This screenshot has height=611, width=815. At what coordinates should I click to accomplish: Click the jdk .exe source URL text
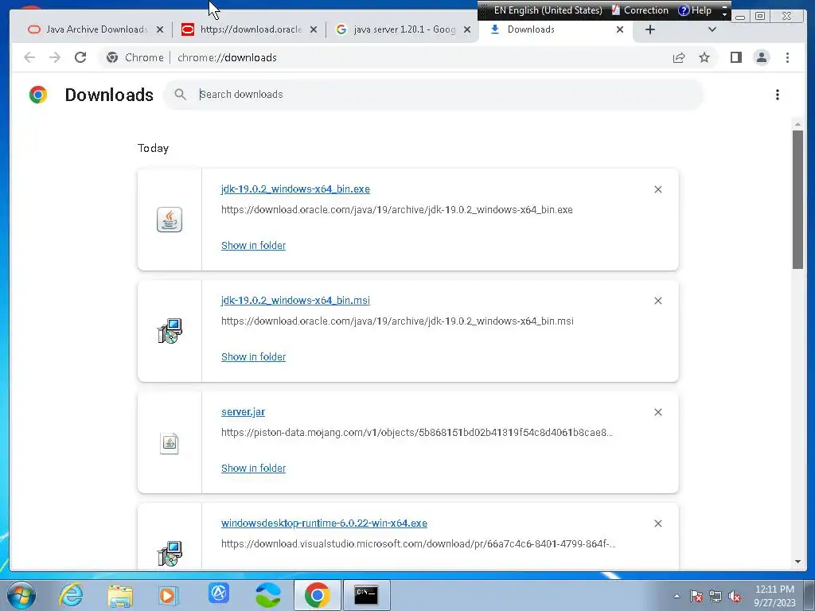pyautogui.click(x=396, y=210)
